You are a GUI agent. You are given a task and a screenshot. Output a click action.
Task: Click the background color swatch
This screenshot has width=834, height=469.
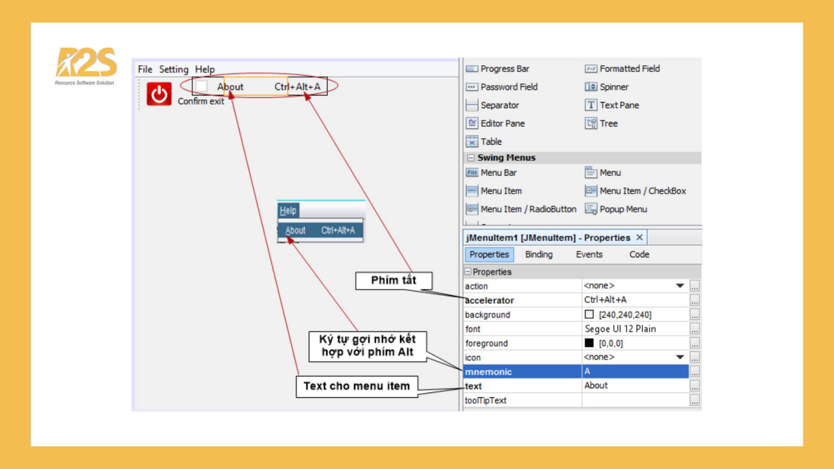[x=589, y=314]
